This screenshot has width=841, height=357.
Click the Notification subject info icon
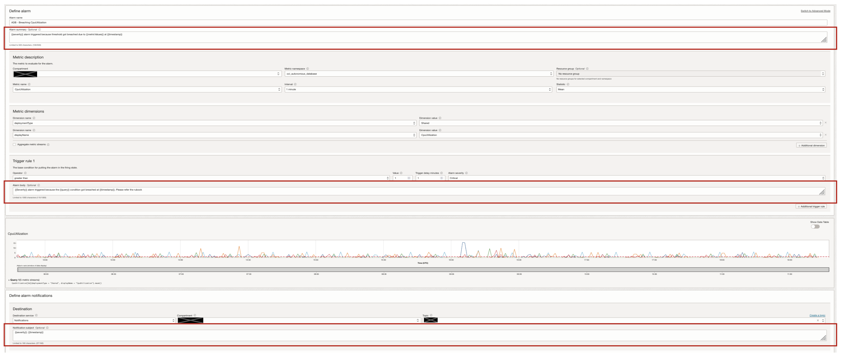(48, 328)
